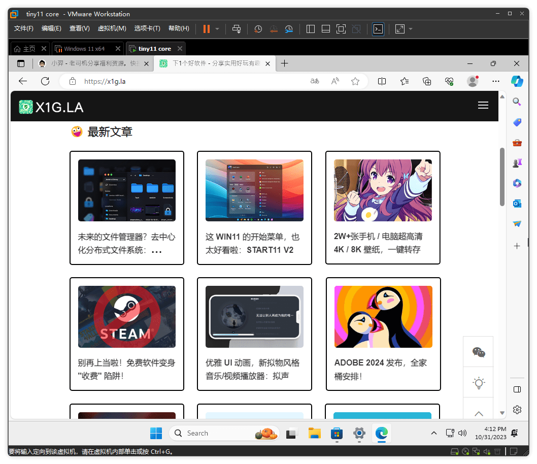This screenshot has width=537, height=464.
Task: Toggle the VMware library panel
Action: (310, 29)
